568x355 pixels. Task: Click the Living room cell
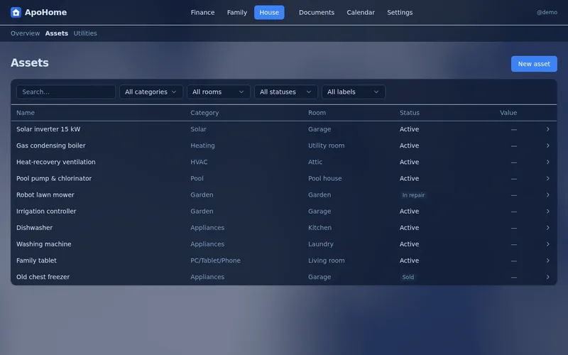pyautogui.click(x=327, y=261)
